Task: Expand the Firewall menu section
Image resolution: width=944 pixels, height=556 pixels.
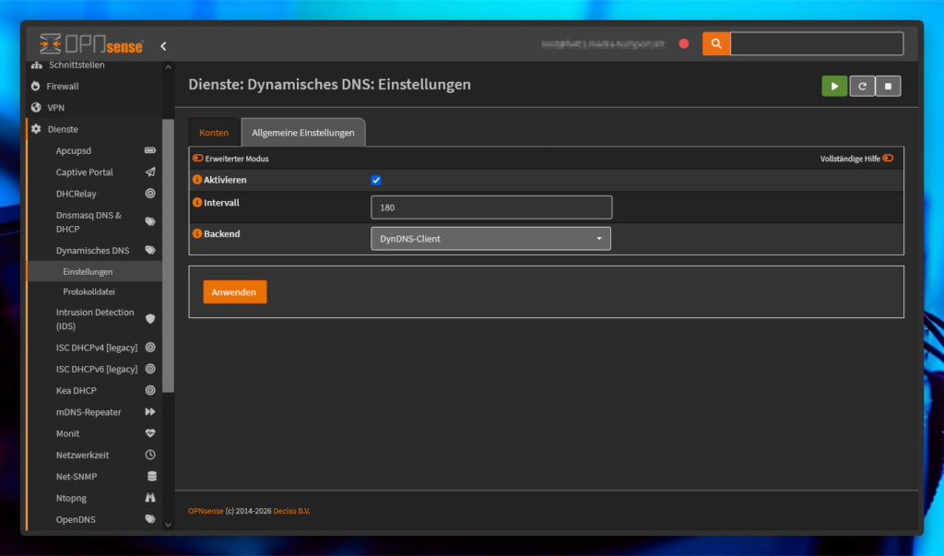Action: (x=63, y=86)
